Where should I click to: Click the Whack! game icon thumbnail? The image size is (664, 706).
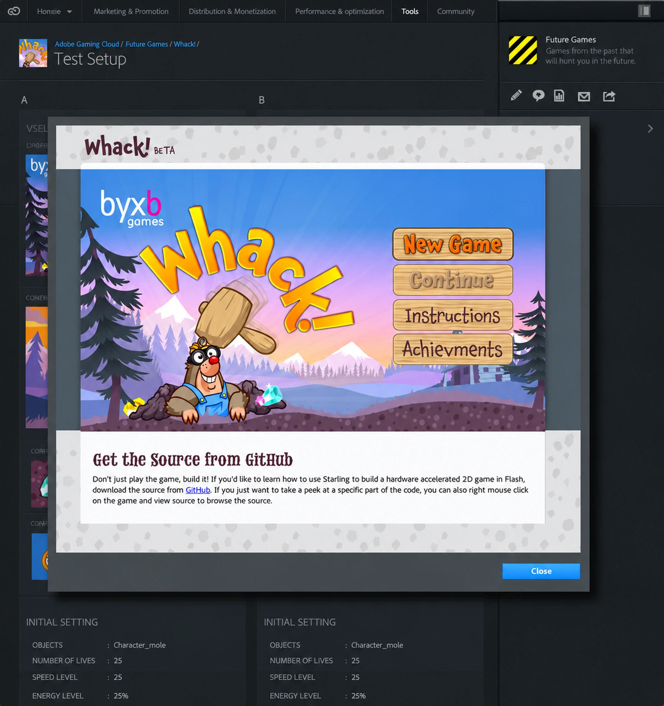pos(33,53)
